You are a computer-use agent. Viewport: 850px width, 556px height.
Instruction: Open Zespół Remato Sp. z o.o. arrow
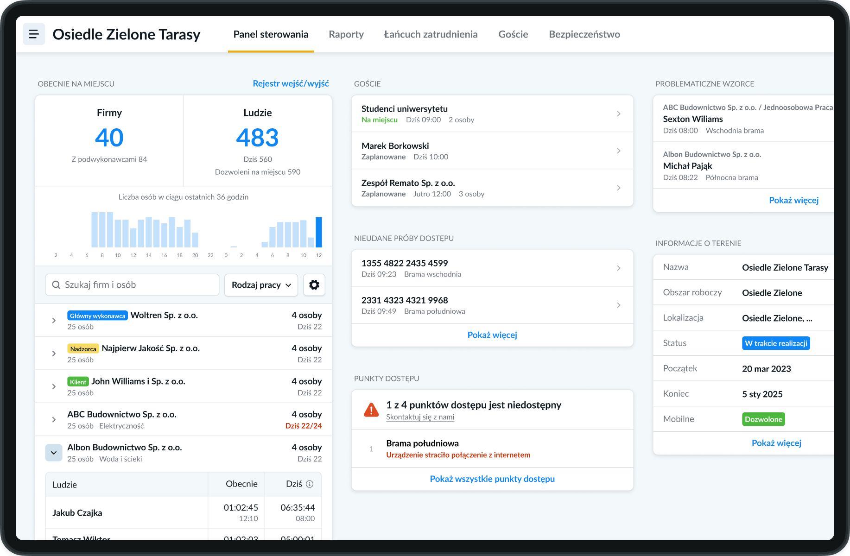619,188
